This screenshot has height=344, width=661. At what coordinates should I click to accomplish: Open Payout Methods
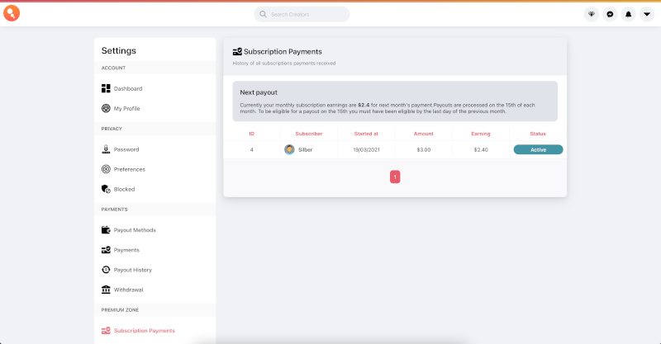(135, 230)
